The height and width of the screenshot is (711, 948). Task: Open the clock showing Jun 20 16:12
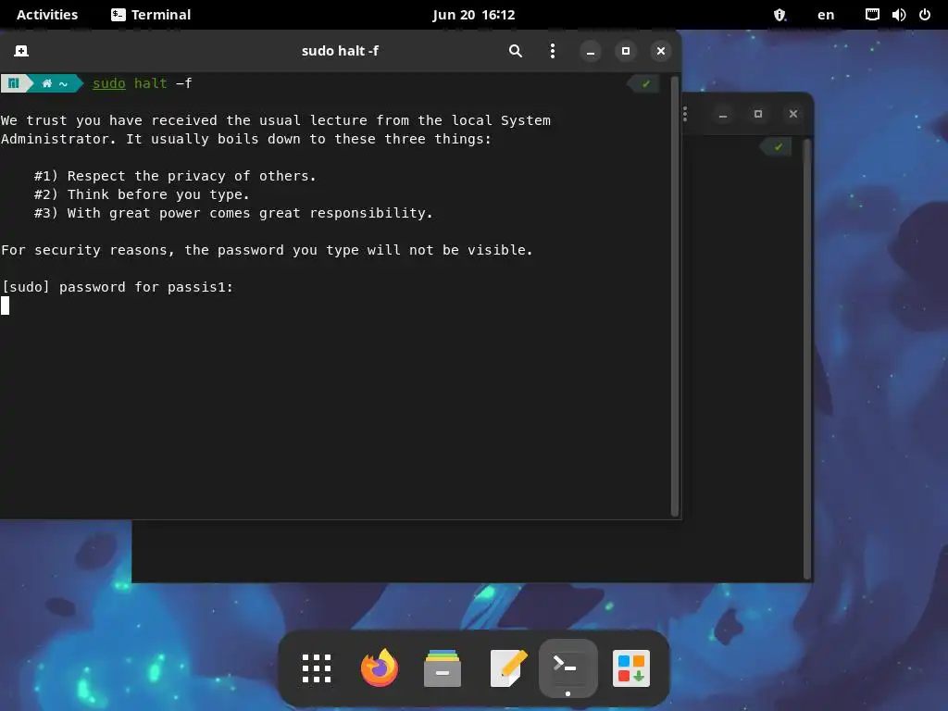[x=473, y=15]
